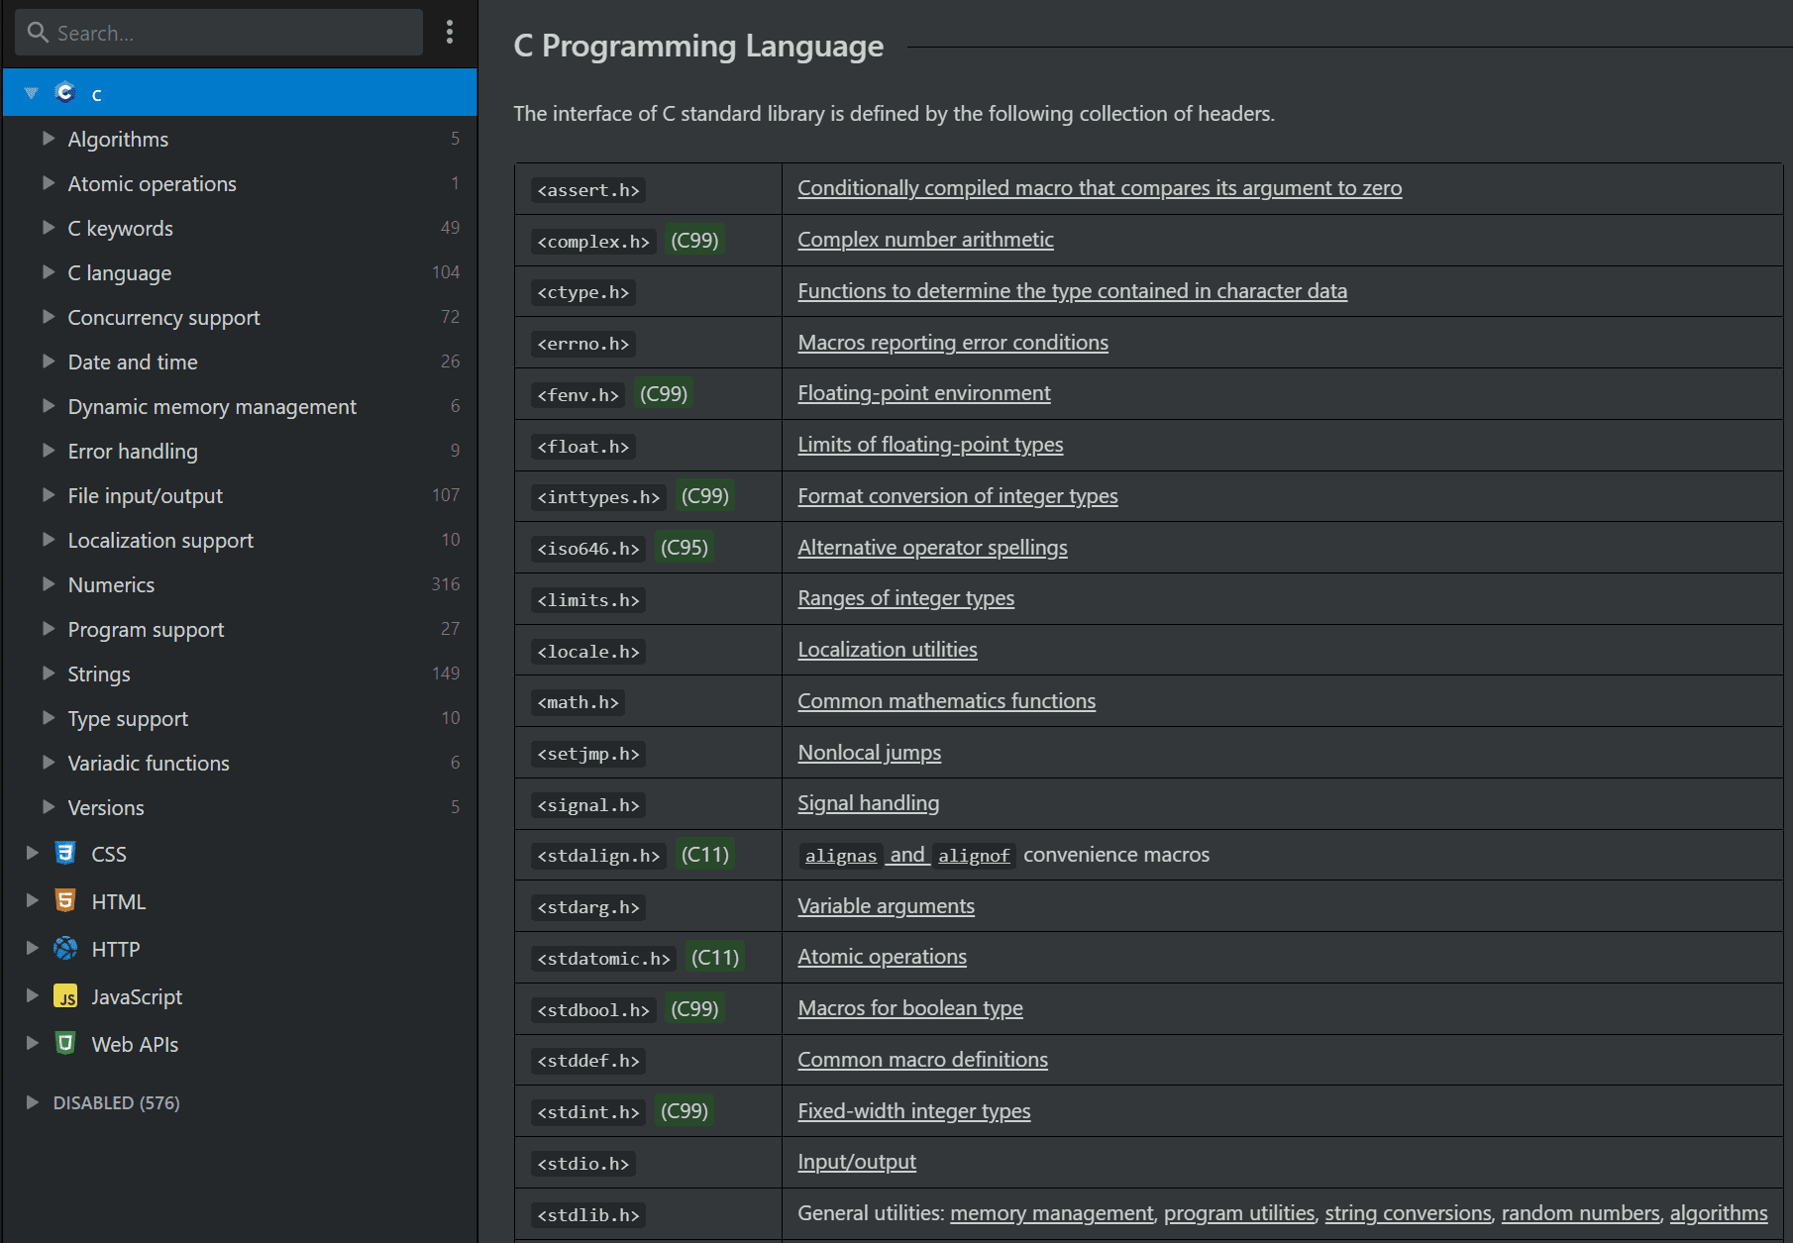This screenshot has height=1243, width=1793.
Task: Open the CSS docset icon
Action: click(64, 853)
